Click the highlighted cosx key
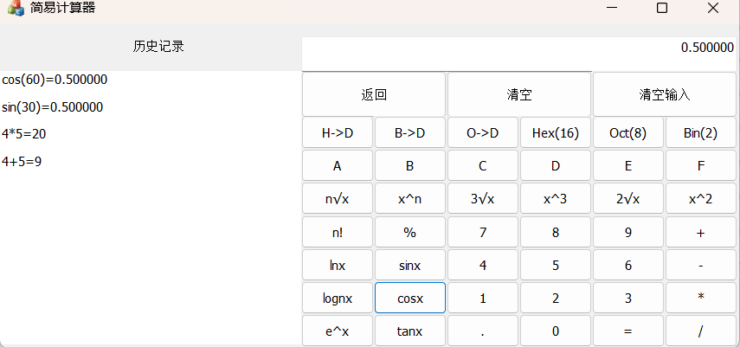This screenshot has height=347, width=740. (410, 299)
